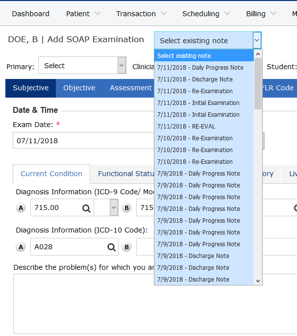Select 7/11/2018 Discharge Note option
This screenshot has width=297, height=336.
point(195,79)
